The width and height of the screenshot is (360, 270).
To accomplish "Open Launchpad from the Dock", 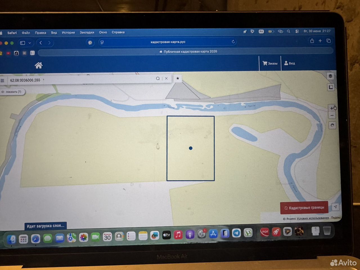I will click(23, 239).
